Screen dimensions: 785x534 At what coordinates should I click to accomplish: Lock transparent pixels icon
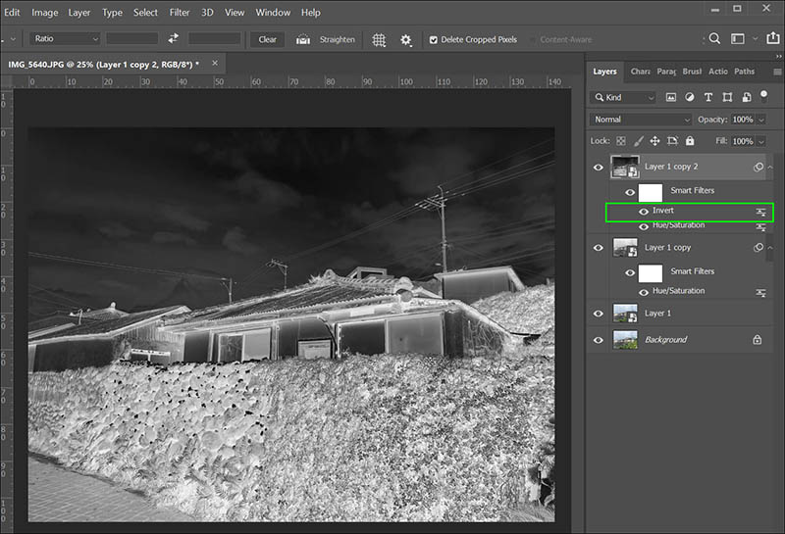pyautogui.click(x=621, y=141)
